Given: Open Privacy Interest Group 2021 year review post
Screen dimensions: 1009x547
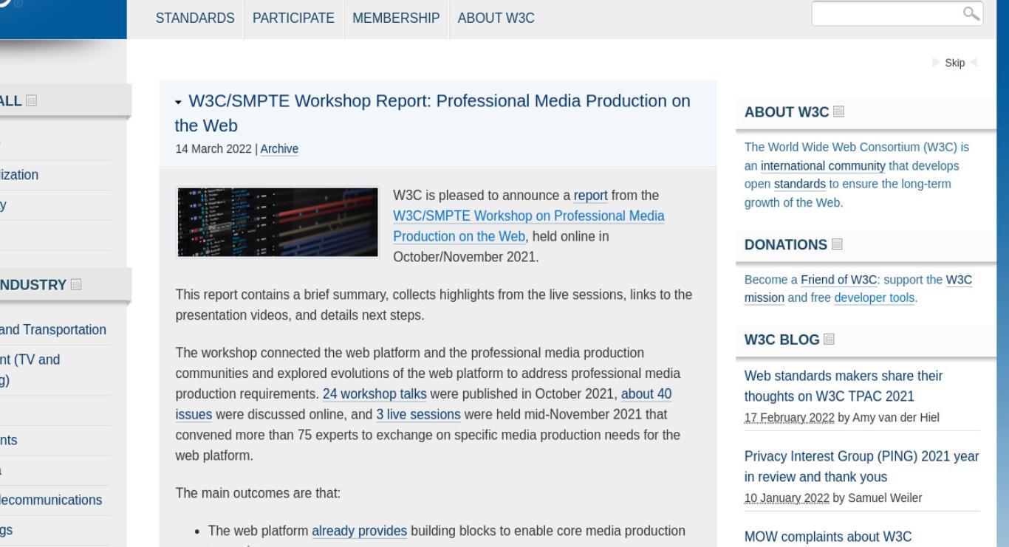Looking at the screenshot, I should [862, 467].
